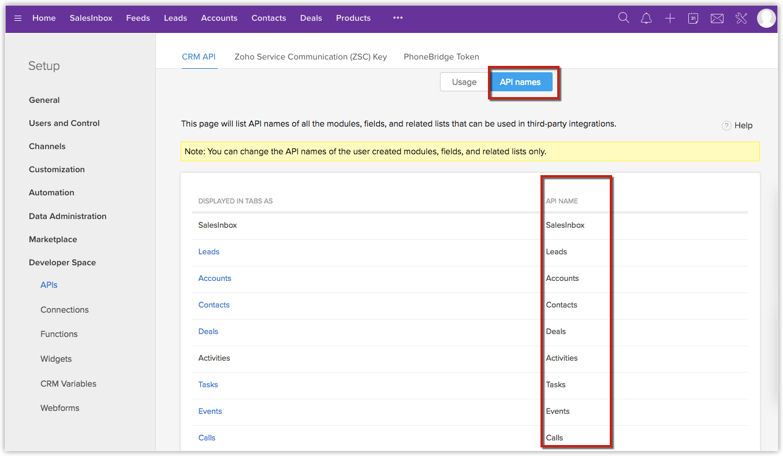Open the Contacts link in table

214,305
